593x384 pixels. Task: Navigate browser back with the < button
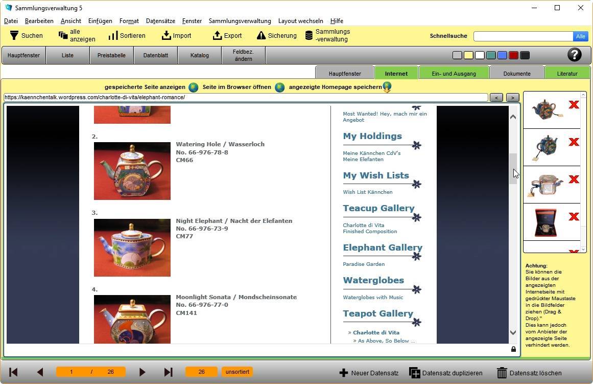pos(496,98)
